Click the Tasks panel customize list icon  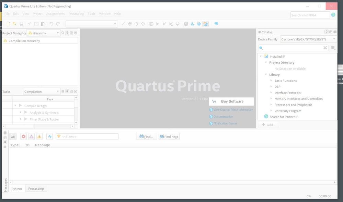(x=63, y=91)
